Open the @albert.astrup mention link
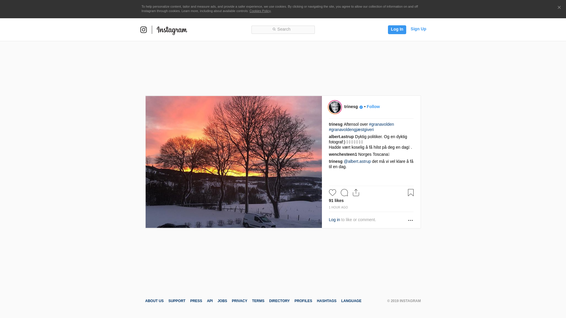This screenshot has height=318, width=566. [x=357, y=161]
